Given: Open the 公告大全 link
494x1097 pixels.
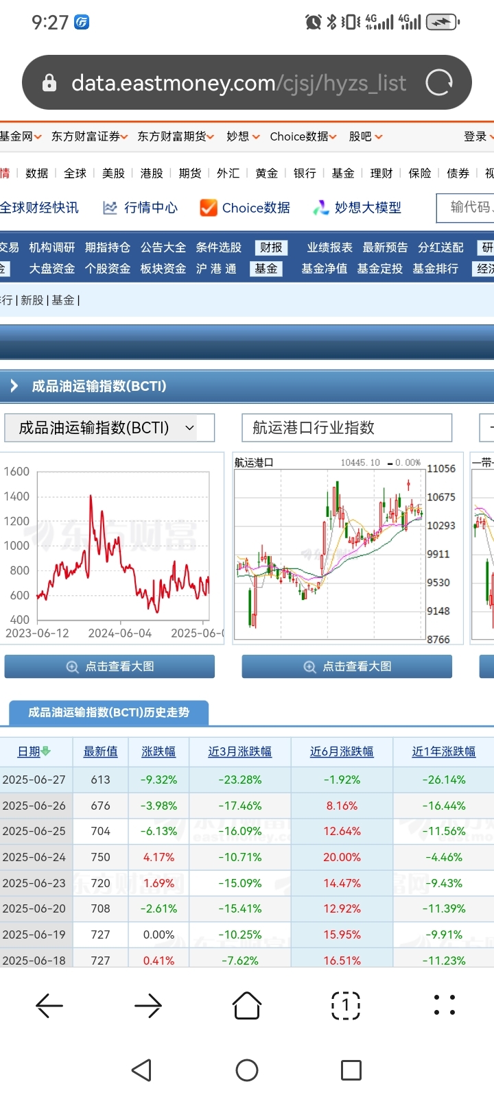Looking at the screenshot, I should point(163,248).
